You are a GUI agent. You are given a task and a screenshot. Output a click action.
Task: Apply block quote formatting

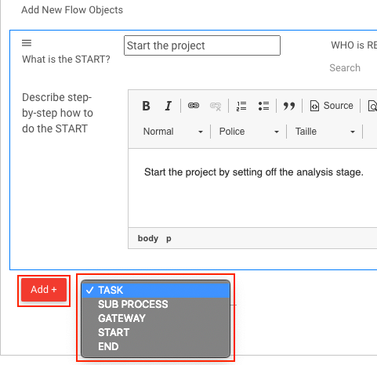[x=289, y=106]
